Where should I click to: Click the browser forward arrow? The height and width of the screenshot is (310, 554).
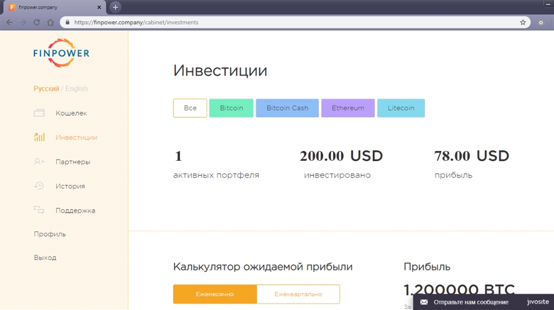23,22
